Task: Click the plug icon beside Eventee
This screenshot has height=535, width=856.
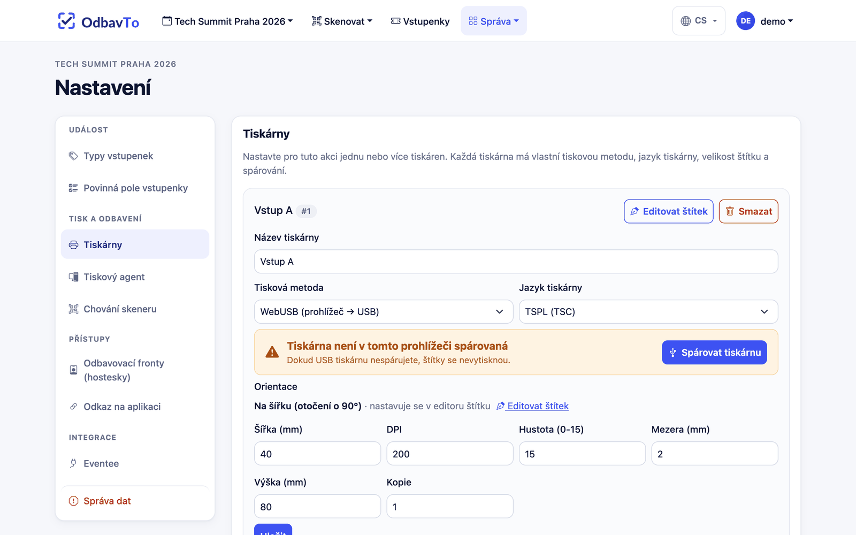Action: point(73,463)
